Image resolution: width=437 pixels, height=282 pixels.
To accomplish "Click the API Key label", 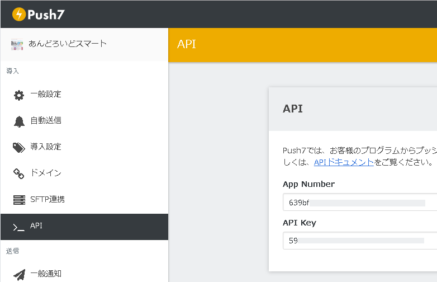I will pos(300,223).
